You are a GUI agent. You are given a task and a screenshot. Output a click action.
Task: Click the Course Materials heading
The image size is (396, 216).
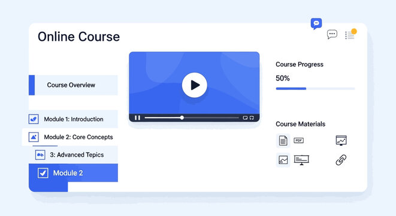coord(300,124)
